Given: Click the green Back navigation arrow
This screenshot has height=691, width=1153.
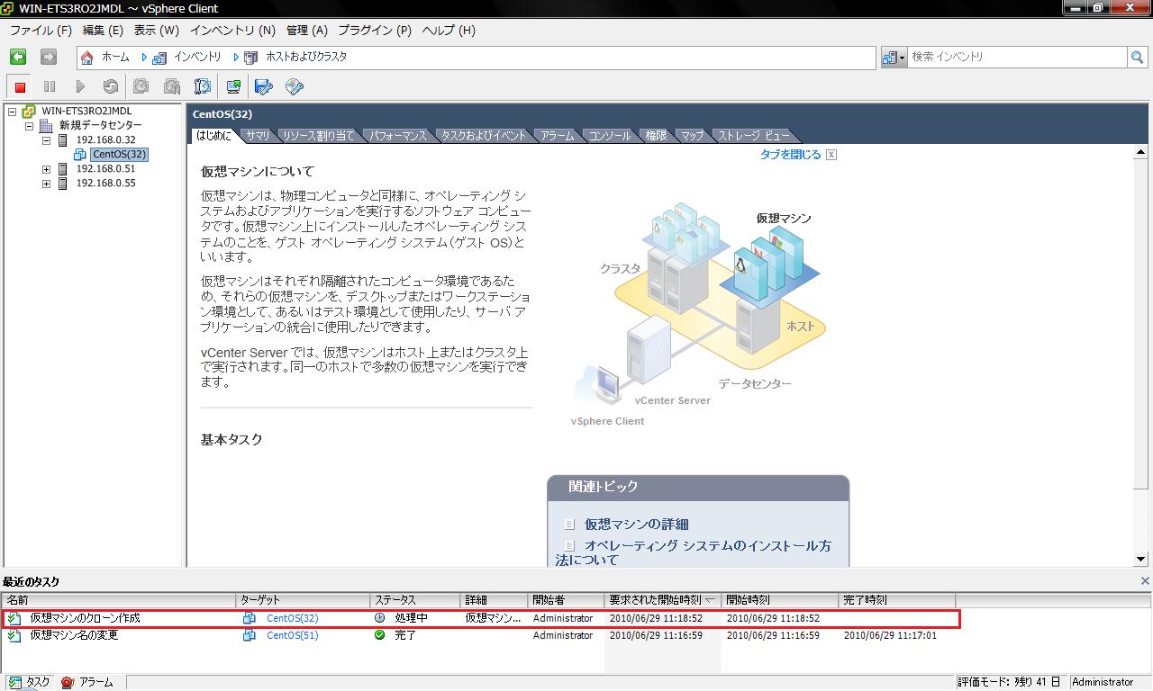Looking at the screenshot, I should click(18, 57).
